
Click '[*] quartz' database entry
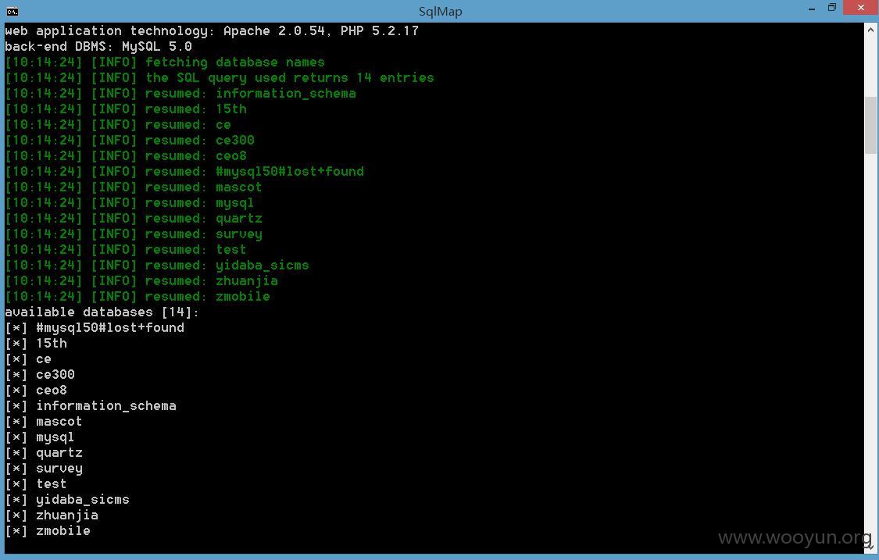(x=44, y=453)
